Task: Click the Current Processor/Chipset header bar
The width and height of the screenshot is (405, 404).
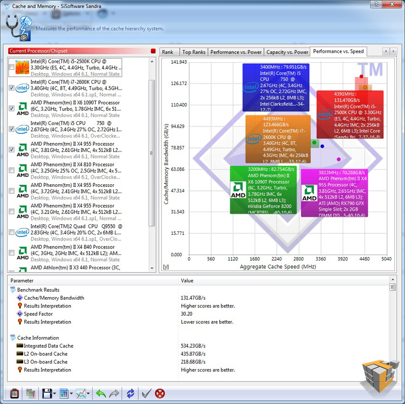Action: click(79, 51)
